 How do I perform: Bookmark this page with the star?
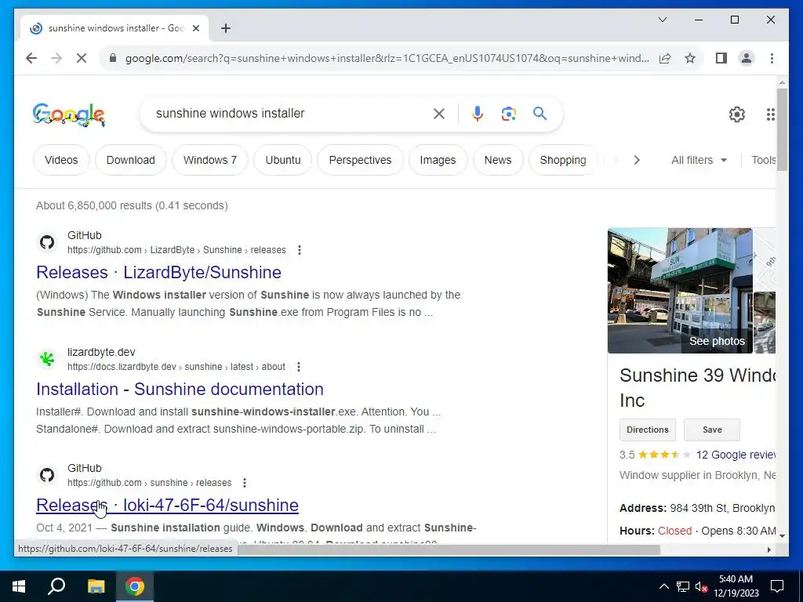pyautogui.click(x=690, y=58)
